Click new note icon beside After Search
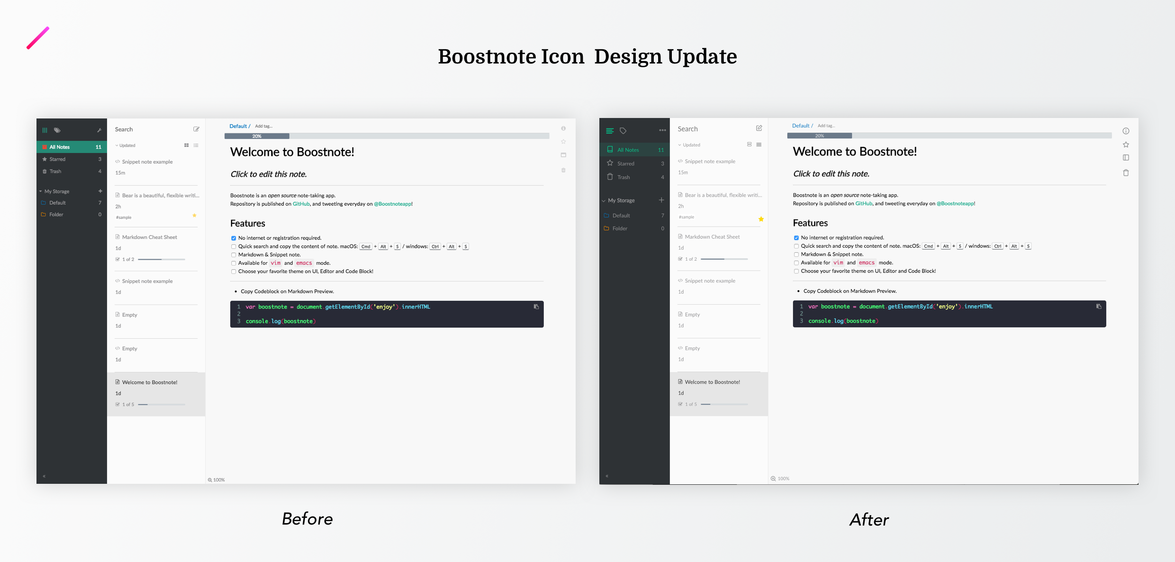1175x562 pixels. (x=759, y=128)
